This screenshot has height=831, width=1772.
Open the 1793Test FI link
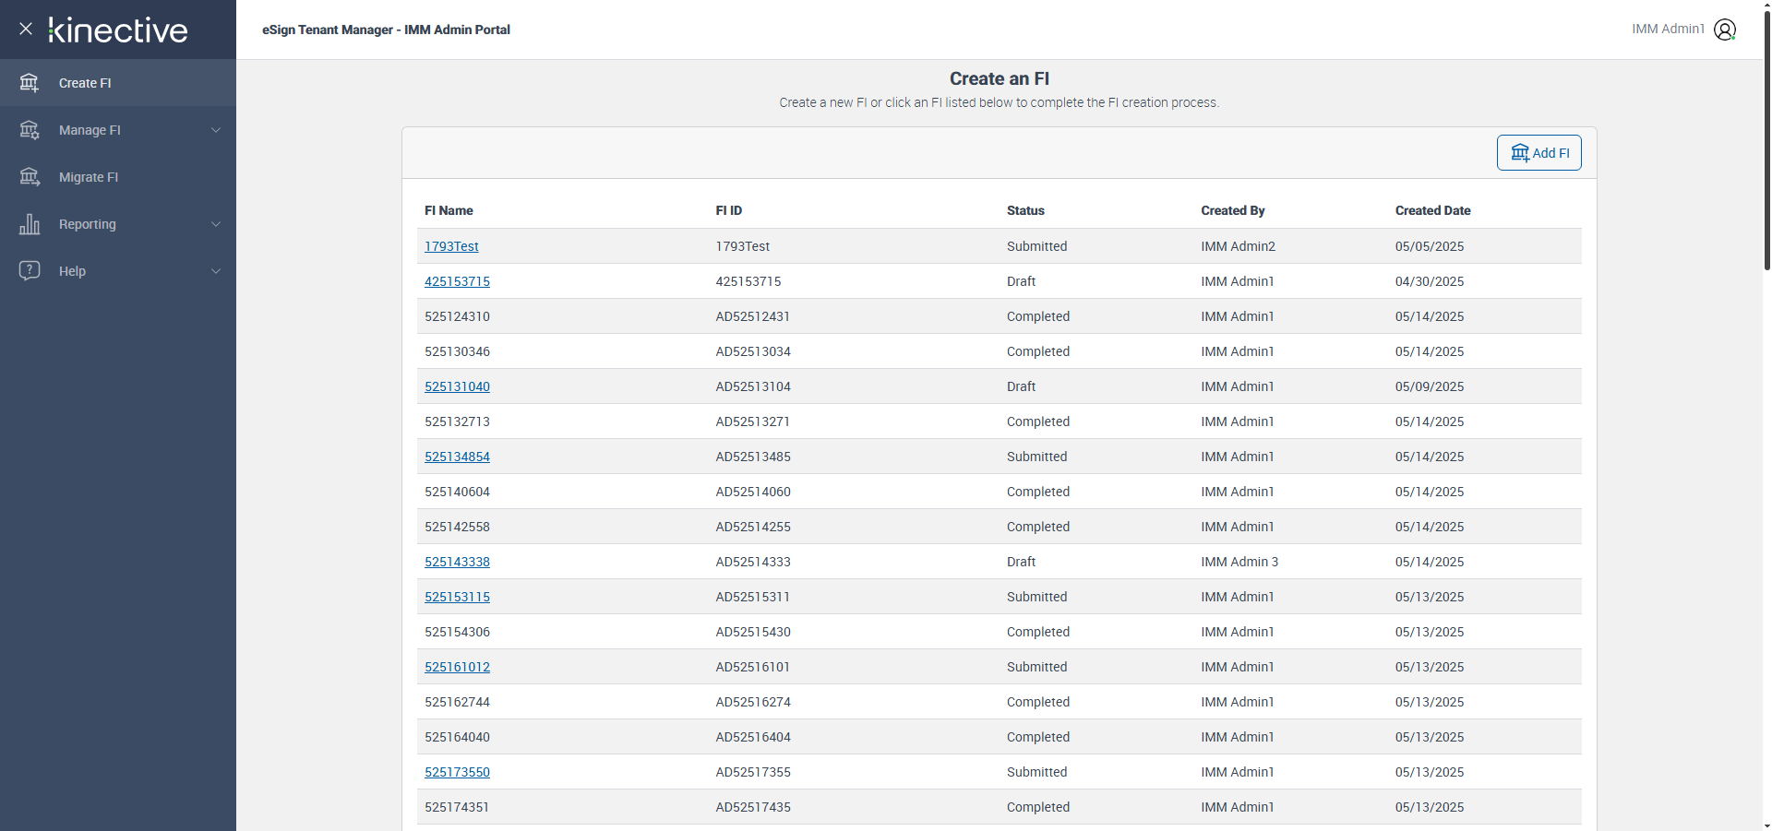click(x=451, y=246)
